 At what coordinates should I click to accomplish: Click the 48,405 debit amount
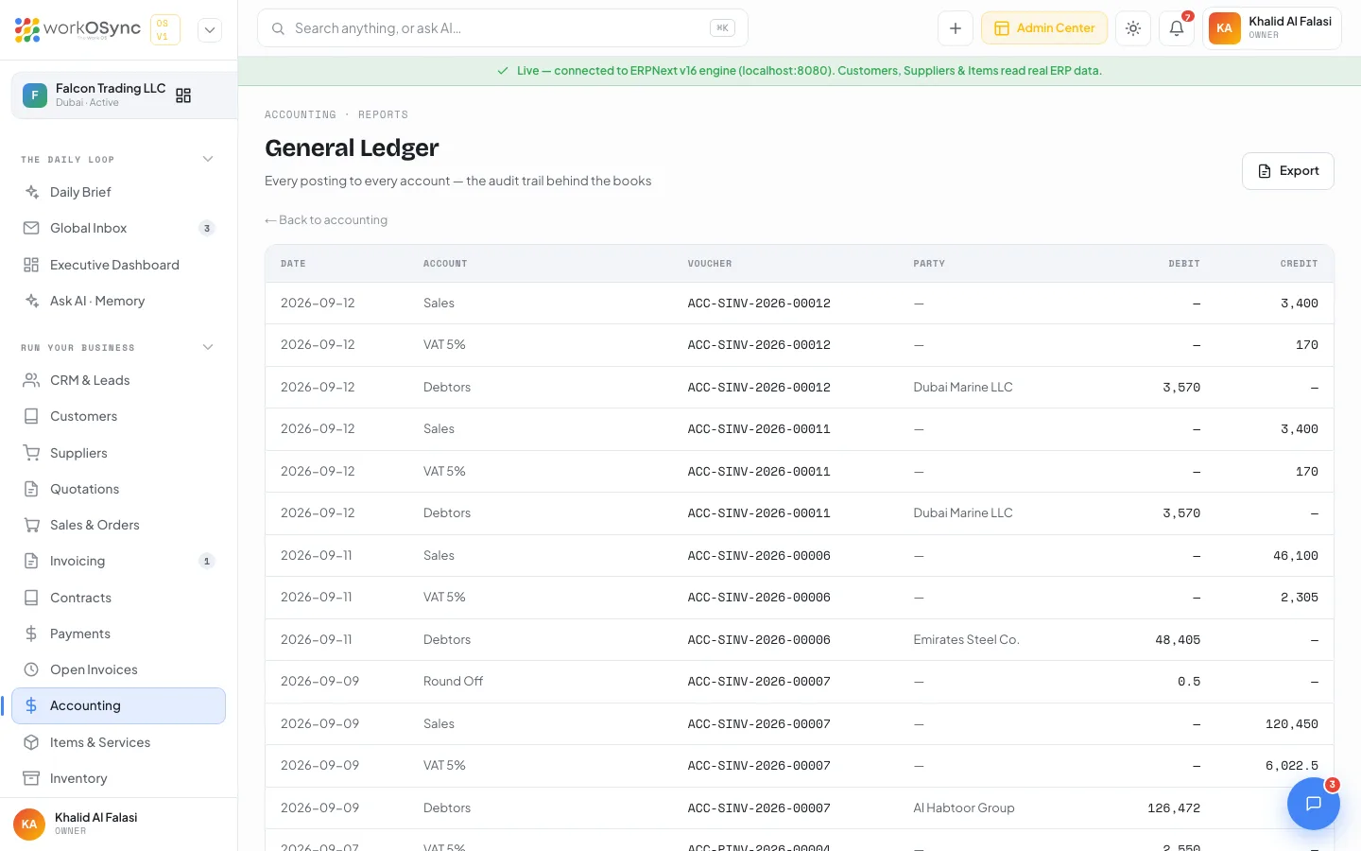(1178, 640)
